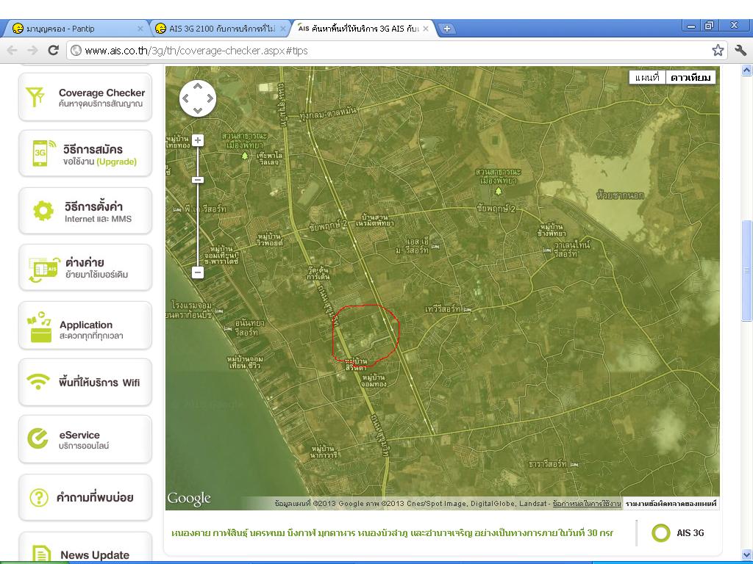753x564 pixels.
Task: Pan the map down with arrow
Action: (x=197, y=111)
